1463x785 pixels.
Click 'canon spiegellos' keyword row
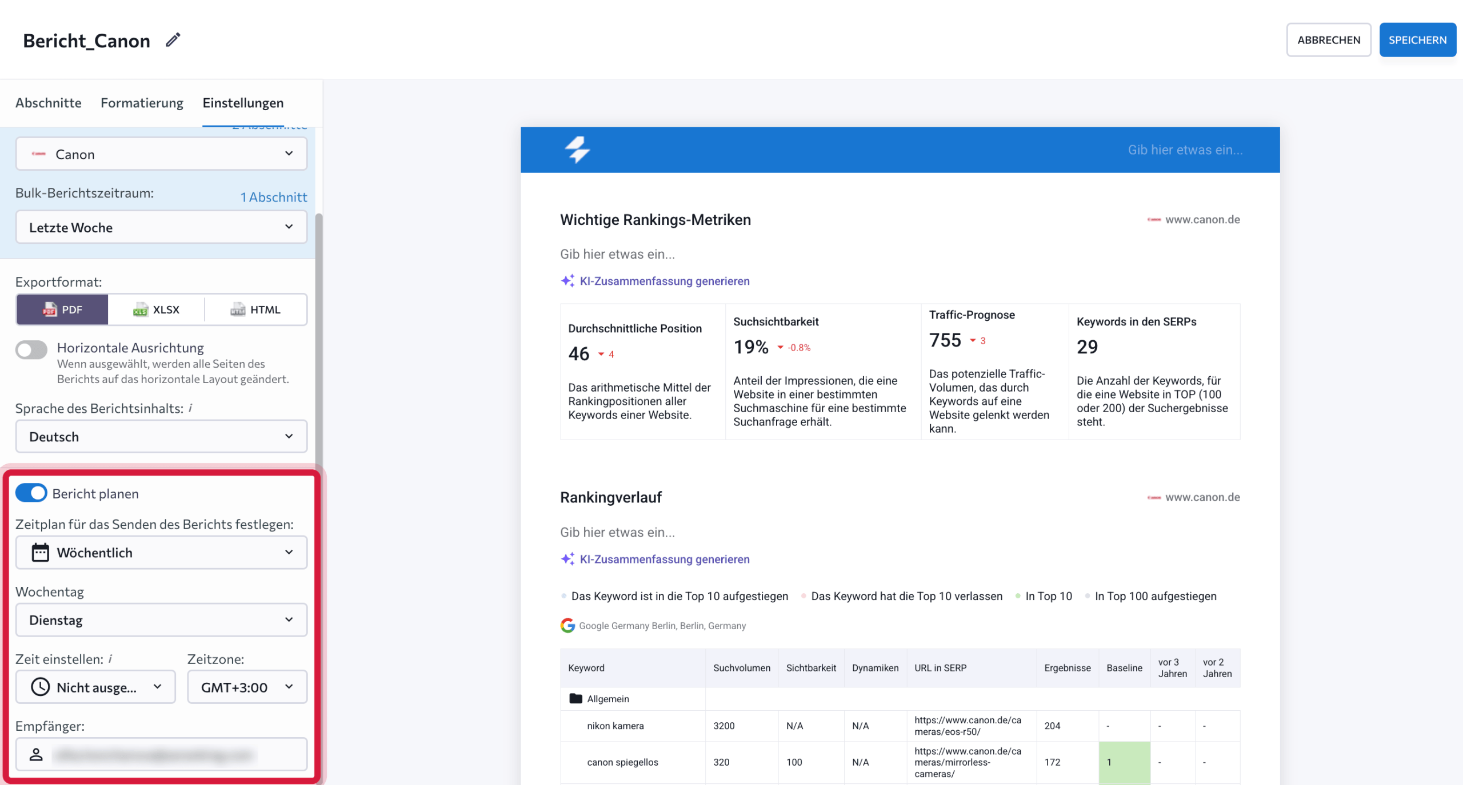623,762
